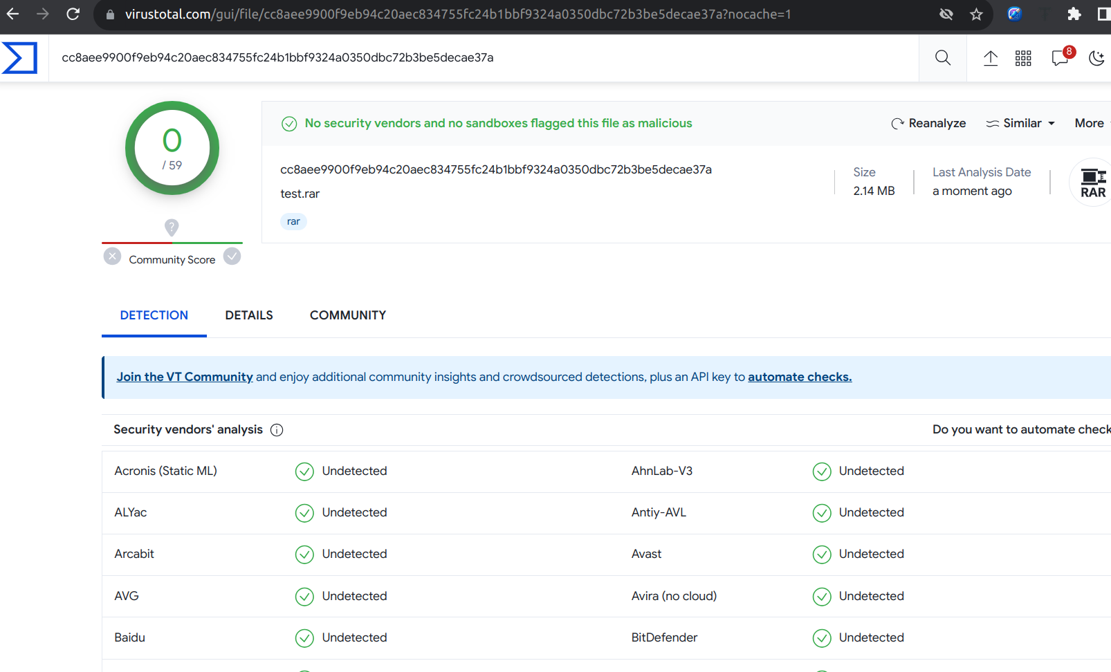The height and width of the screenshot is (672, 1111).
Task: Vote harmless with the check community button
Action: click(232, 256)
